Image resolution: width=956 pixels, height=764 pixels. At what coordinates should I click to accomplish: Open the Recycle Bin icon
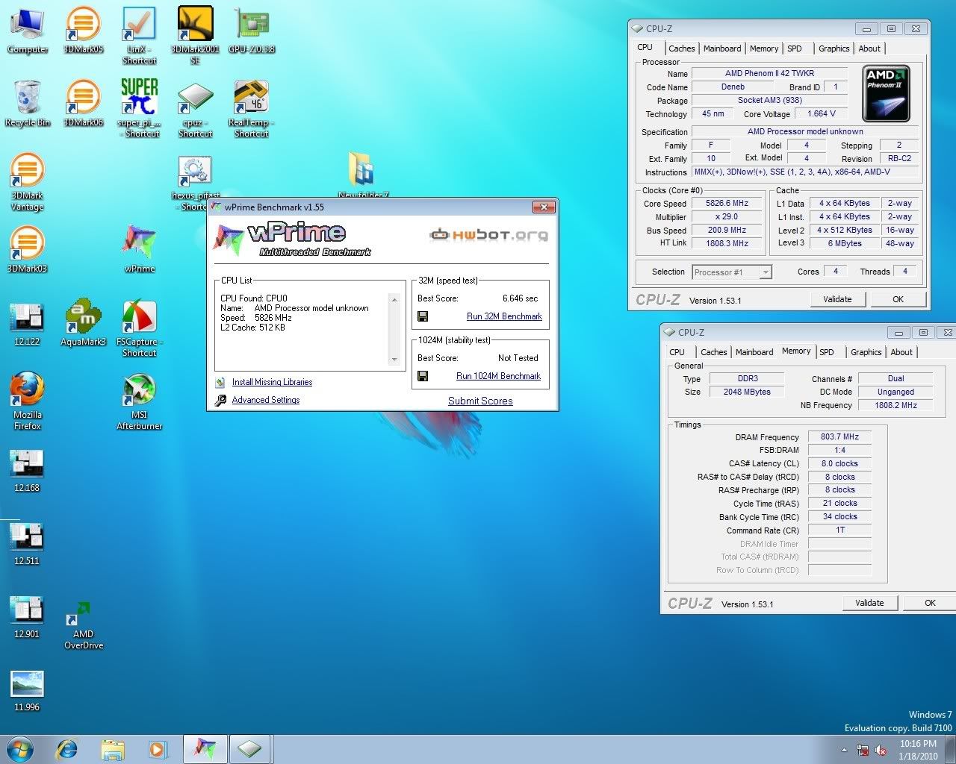point(28,104)
